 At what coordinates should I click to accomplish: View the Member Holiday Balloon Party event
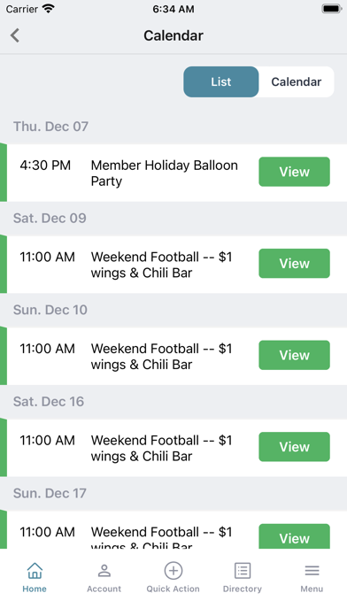click(x=295, y=172)
